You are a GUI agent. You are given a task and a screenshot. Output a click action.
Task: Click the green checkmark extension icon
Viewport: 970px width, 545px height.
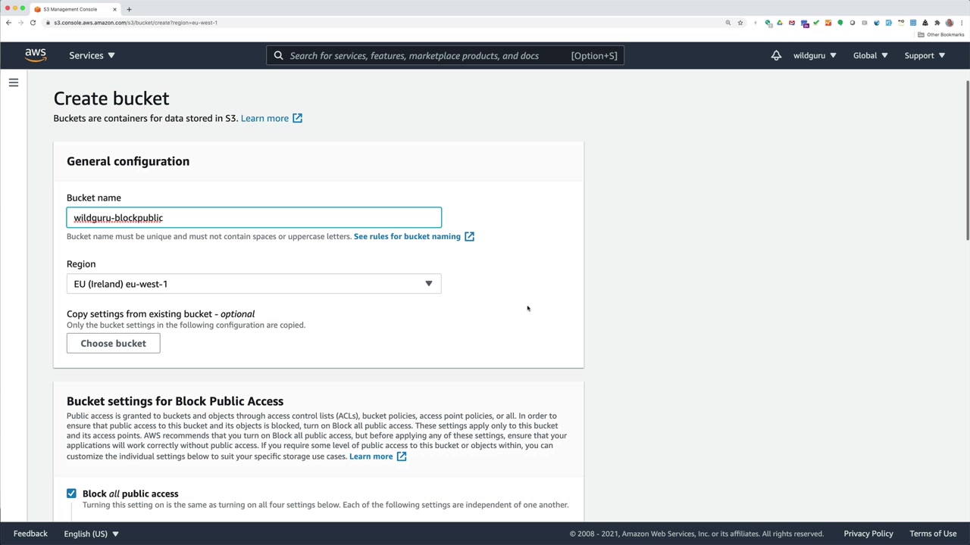(x=816, y=23)
